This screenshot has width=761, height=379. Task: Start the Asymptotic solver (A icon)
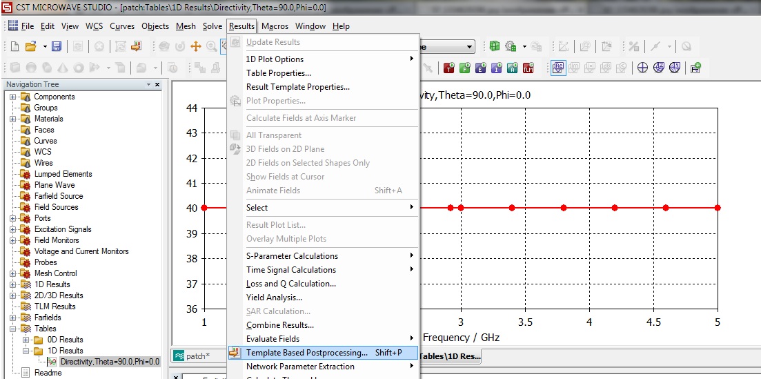(513, 68)
